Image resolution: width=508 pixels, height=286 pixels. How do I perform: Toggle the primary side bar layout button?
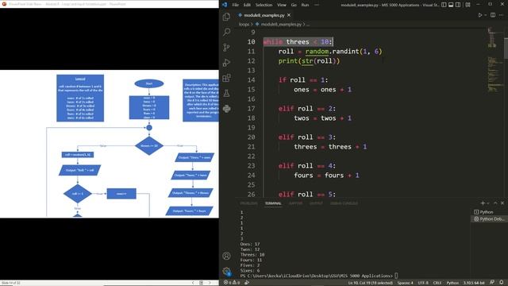pyautogui.click(x=444, y=5)
